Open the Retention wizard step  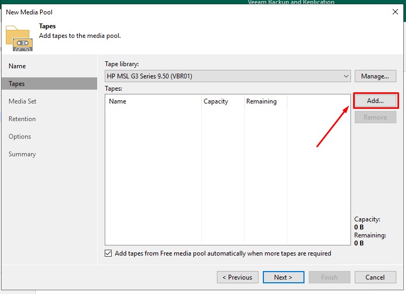22,119
